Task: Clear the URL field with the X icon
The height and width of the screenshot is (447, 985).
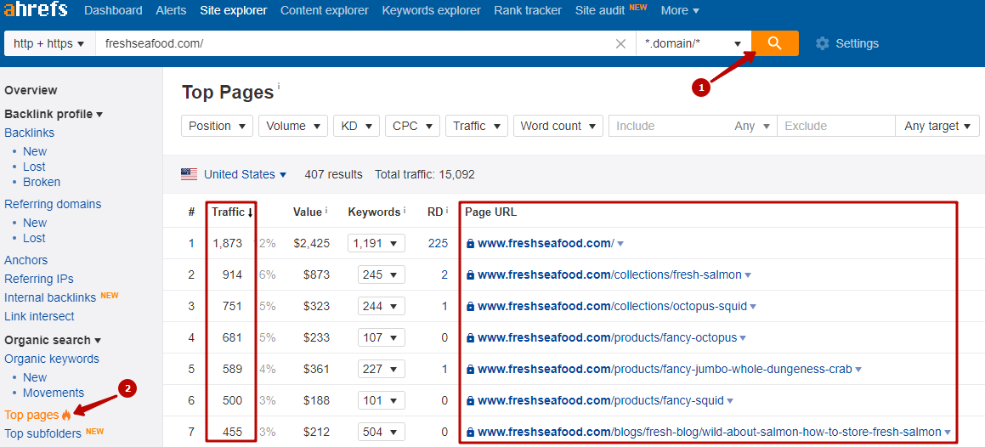Action: (620, 43)
